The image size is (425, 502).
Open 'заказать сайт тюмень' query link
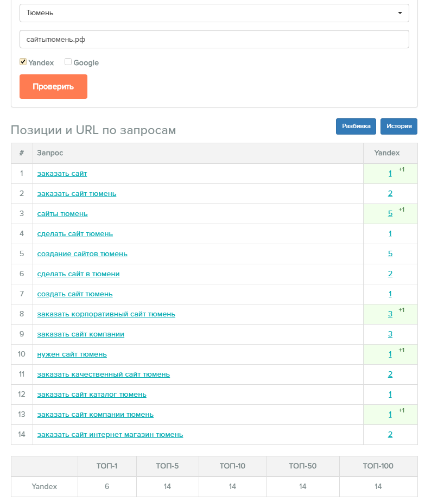(77, 194)
